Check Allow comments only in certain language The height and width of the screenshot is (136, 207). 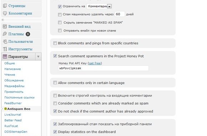[x=55, y=83]
